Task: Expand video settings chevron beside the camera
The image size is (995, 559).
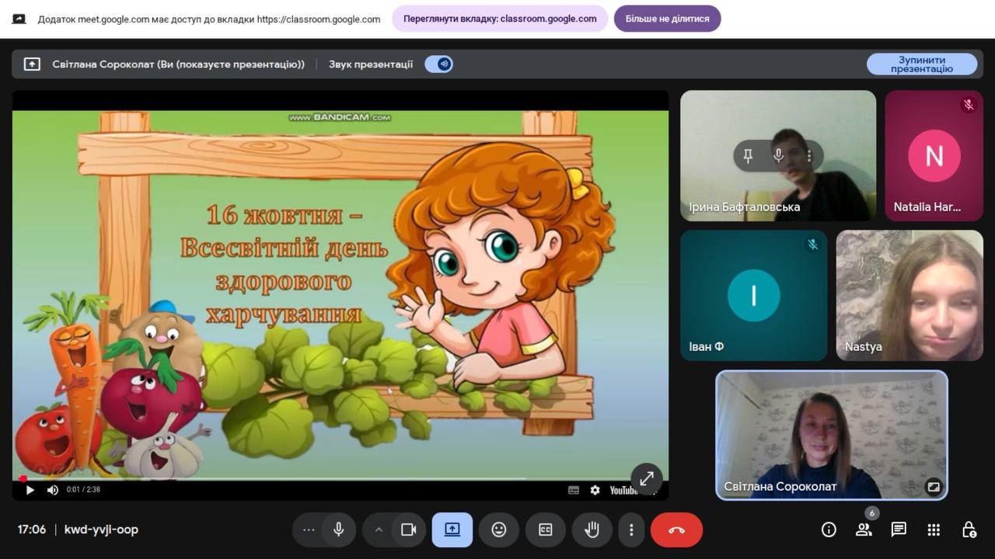Action: [379, 529]
